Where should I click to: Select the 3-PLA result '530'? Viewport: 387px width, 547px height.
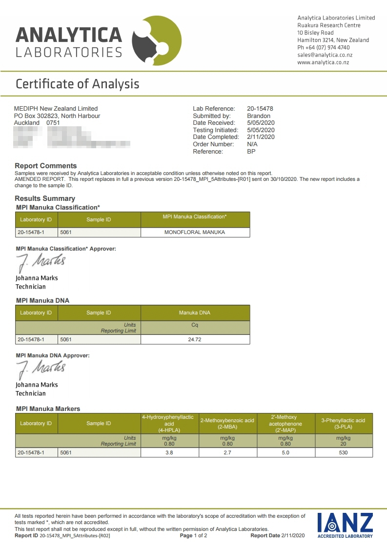[344, 452]
